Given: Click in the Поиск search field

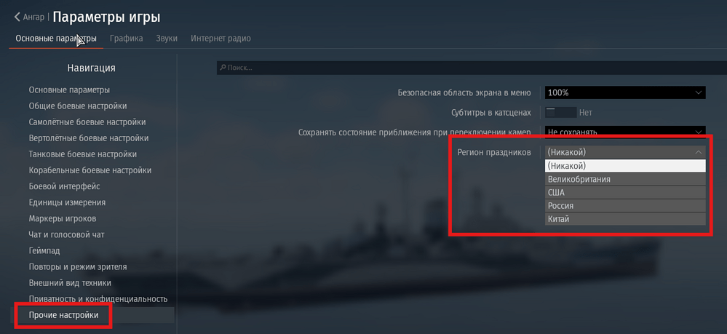Looking at the screenshot, I should coord(466,68).
